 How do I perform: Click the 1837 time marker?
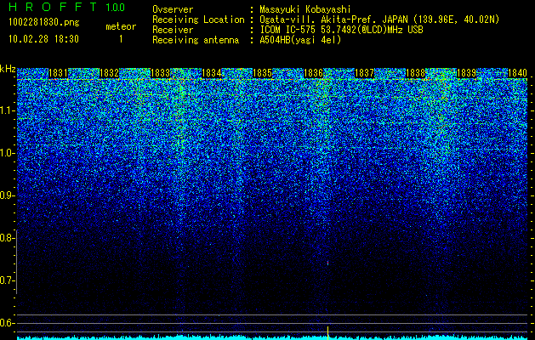[364, 73]
